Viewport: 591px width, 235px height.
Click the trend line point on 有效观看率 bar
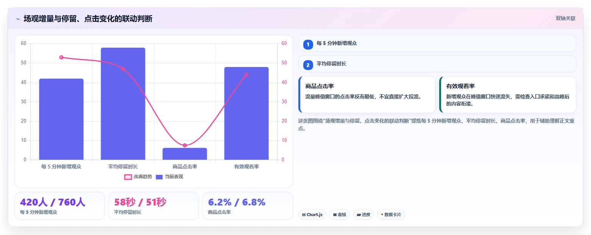tap(246, 75)
